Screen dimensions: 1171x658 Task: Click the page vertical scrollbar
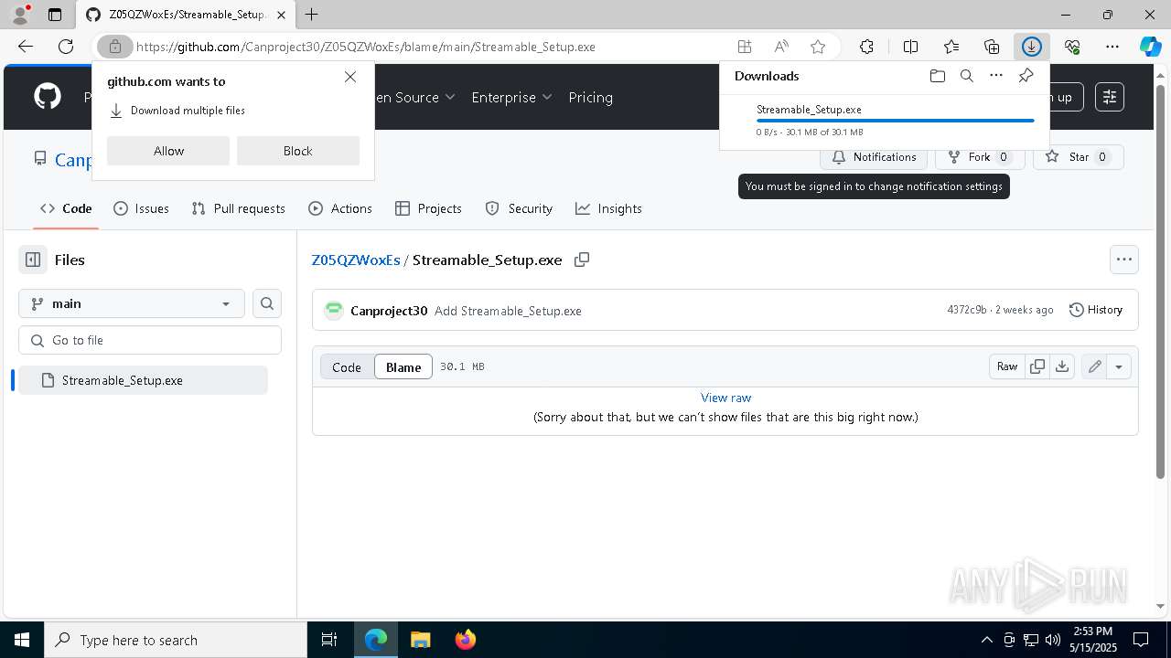(x=1161, y=281)
